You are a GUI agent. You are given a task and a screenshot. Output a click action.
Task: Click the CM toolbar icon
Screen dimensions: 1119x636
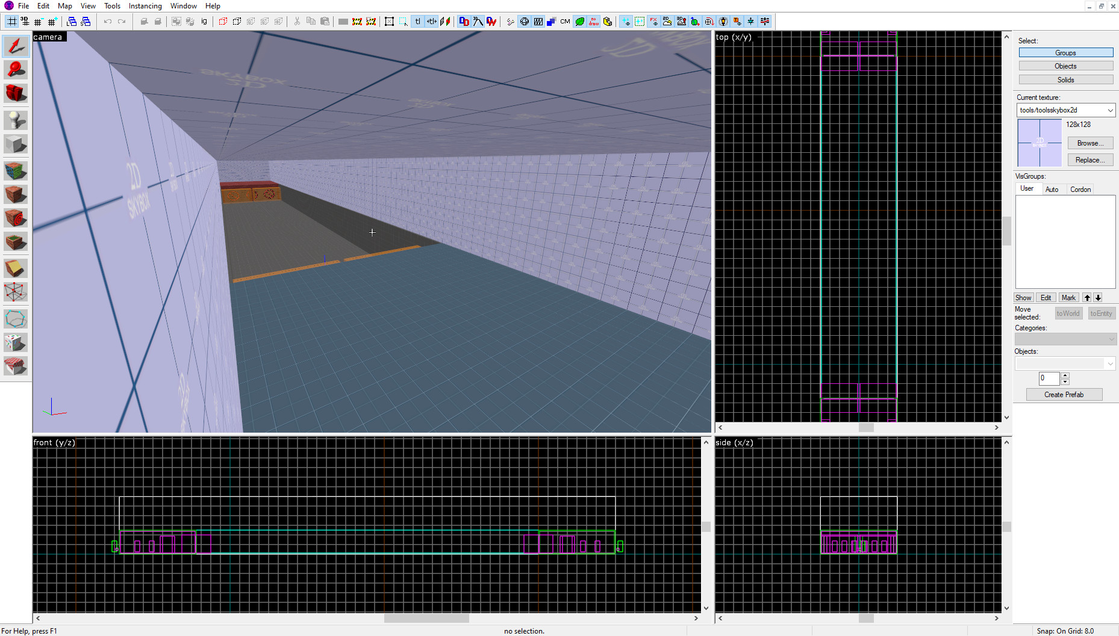[x=565, y=22]
